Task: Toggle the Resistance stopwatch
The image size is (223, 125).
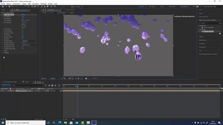Action: click(x=5, y=37)
